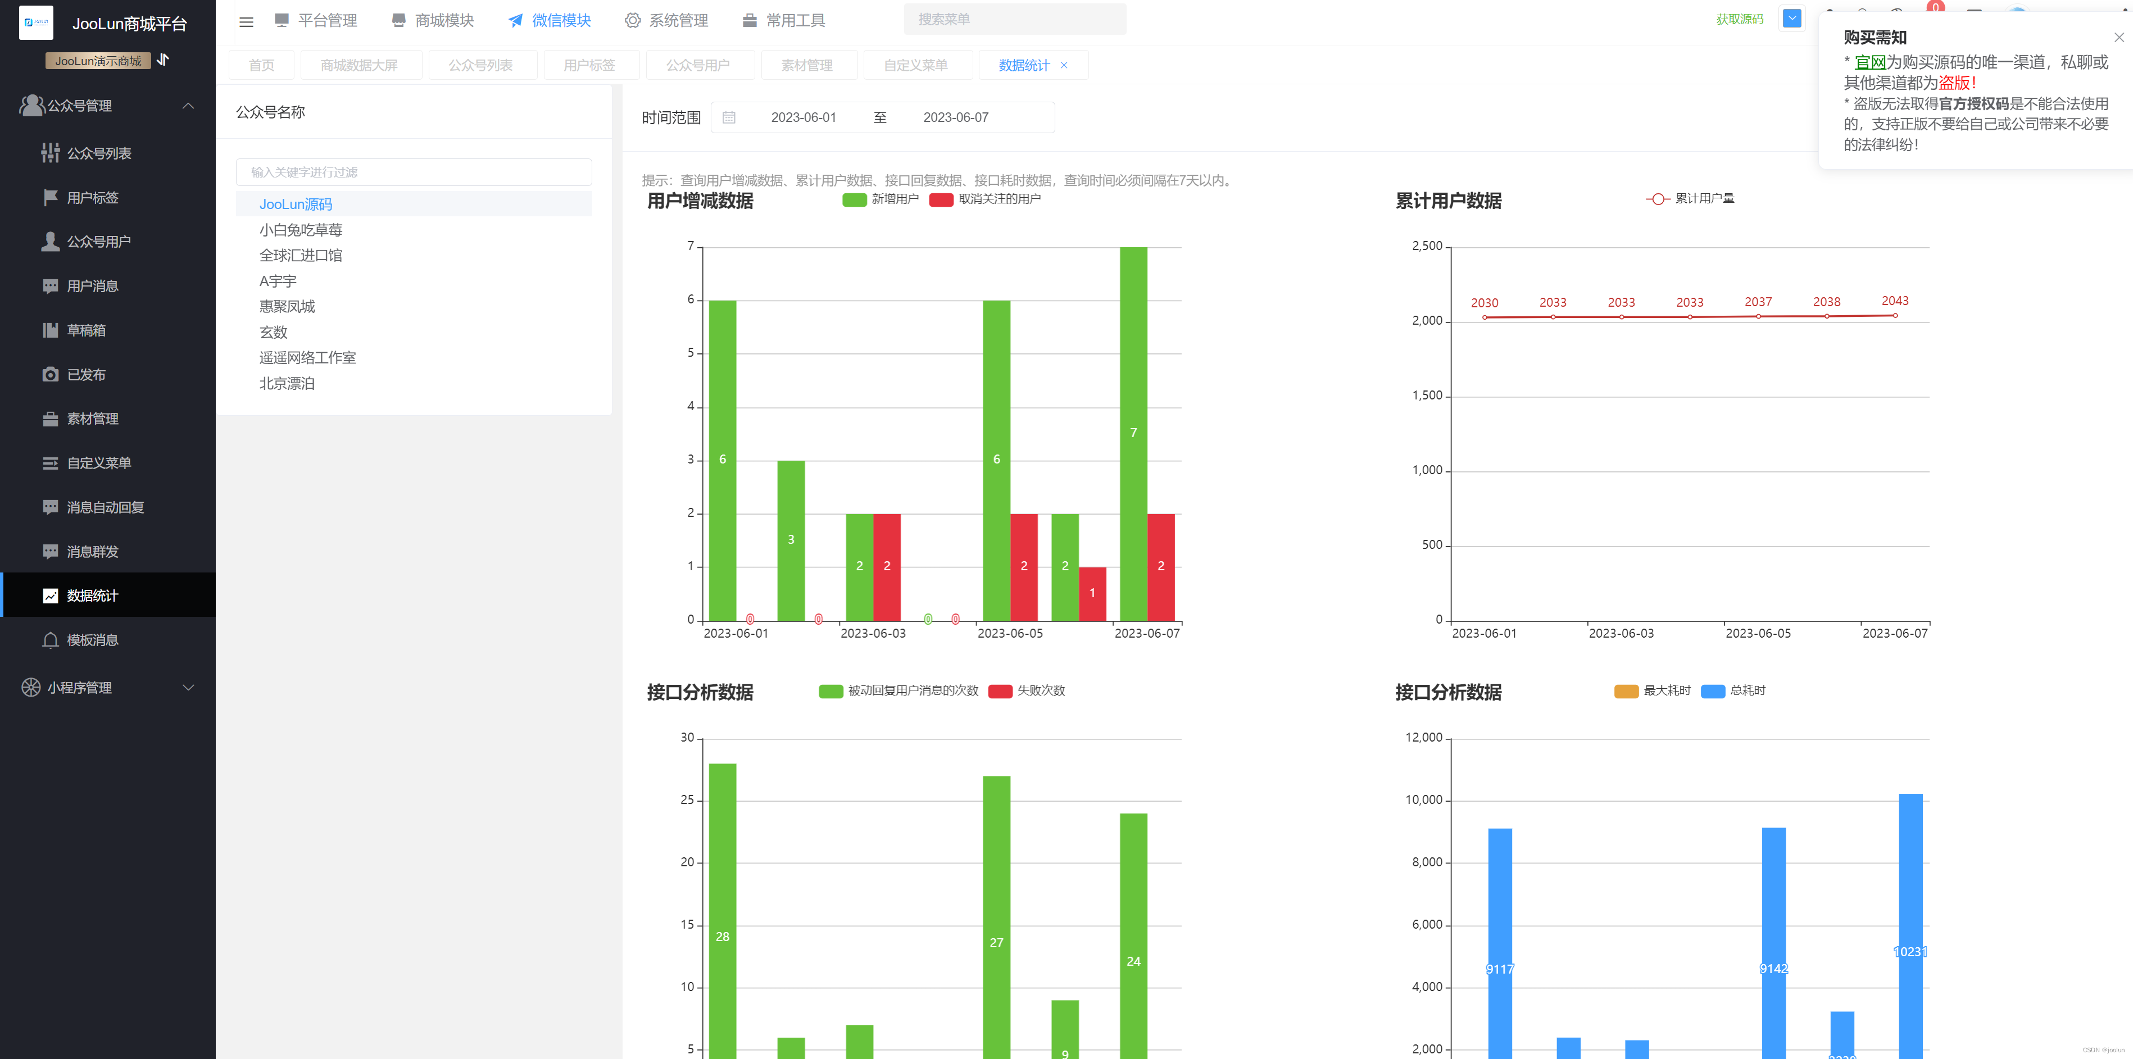Switch mall using the sort arrows icon
2133x1059 pixels.
point(163,60)
